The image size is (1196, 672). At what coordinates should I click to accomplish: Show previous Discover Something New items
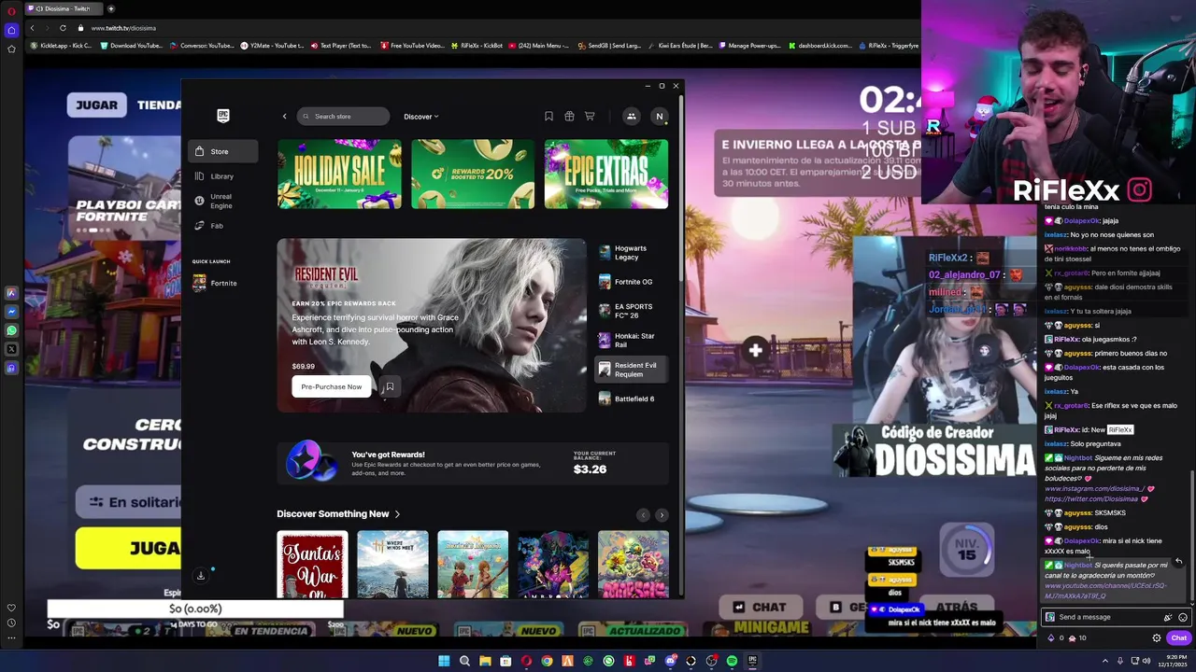point(643,515)
